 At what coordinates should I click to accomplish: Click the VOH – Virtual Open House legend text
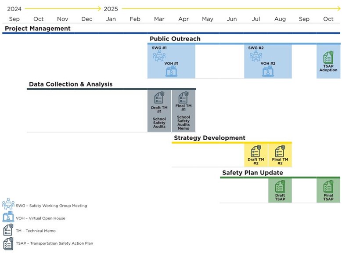coord(40,218)
